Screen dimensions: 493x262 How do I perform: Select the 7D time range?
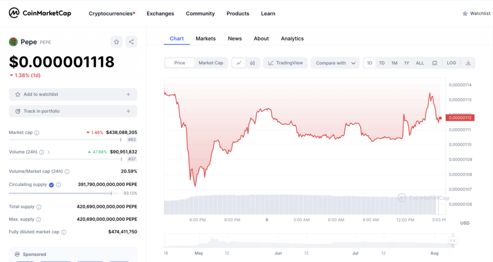[382, 63]
